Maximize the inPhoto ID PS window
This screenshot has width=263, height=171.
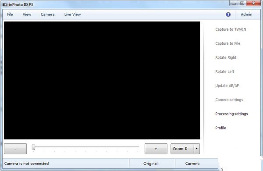point(242,4)
